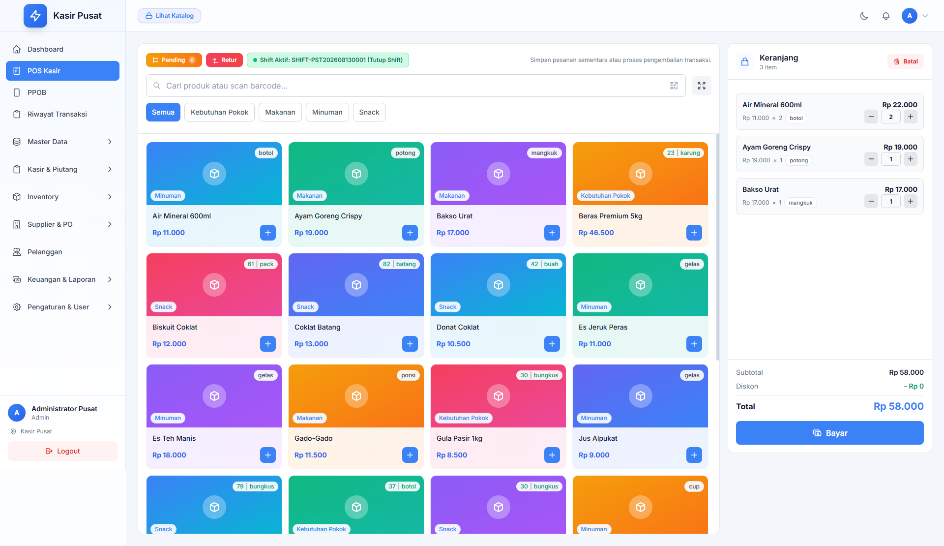Add Beras Premium 5kg to cart
Image resolution: width=944 pixels, height=546 pixels.
click(x=694, y=233)
